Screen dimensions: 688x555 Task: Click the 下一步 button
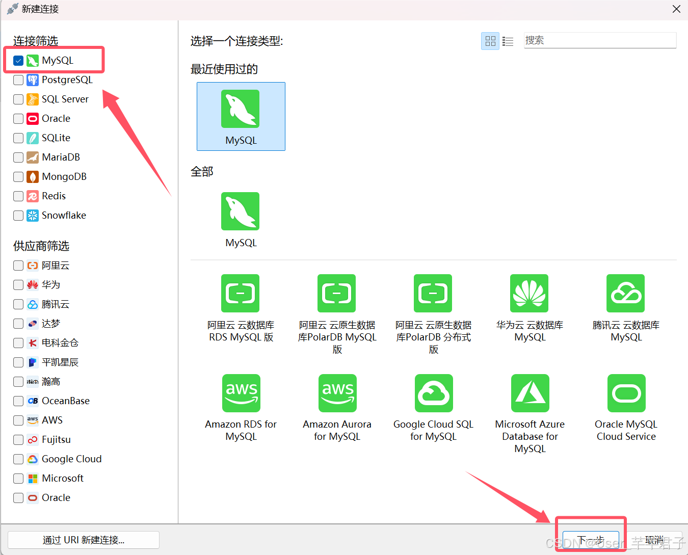[591, 540]
